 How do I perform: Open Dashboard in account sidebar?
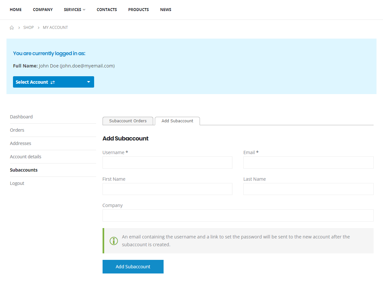[x=21, y=117]
